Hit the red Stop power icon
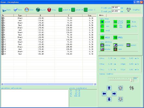Viewport: 144px width, 108px height. coord(49,10)
